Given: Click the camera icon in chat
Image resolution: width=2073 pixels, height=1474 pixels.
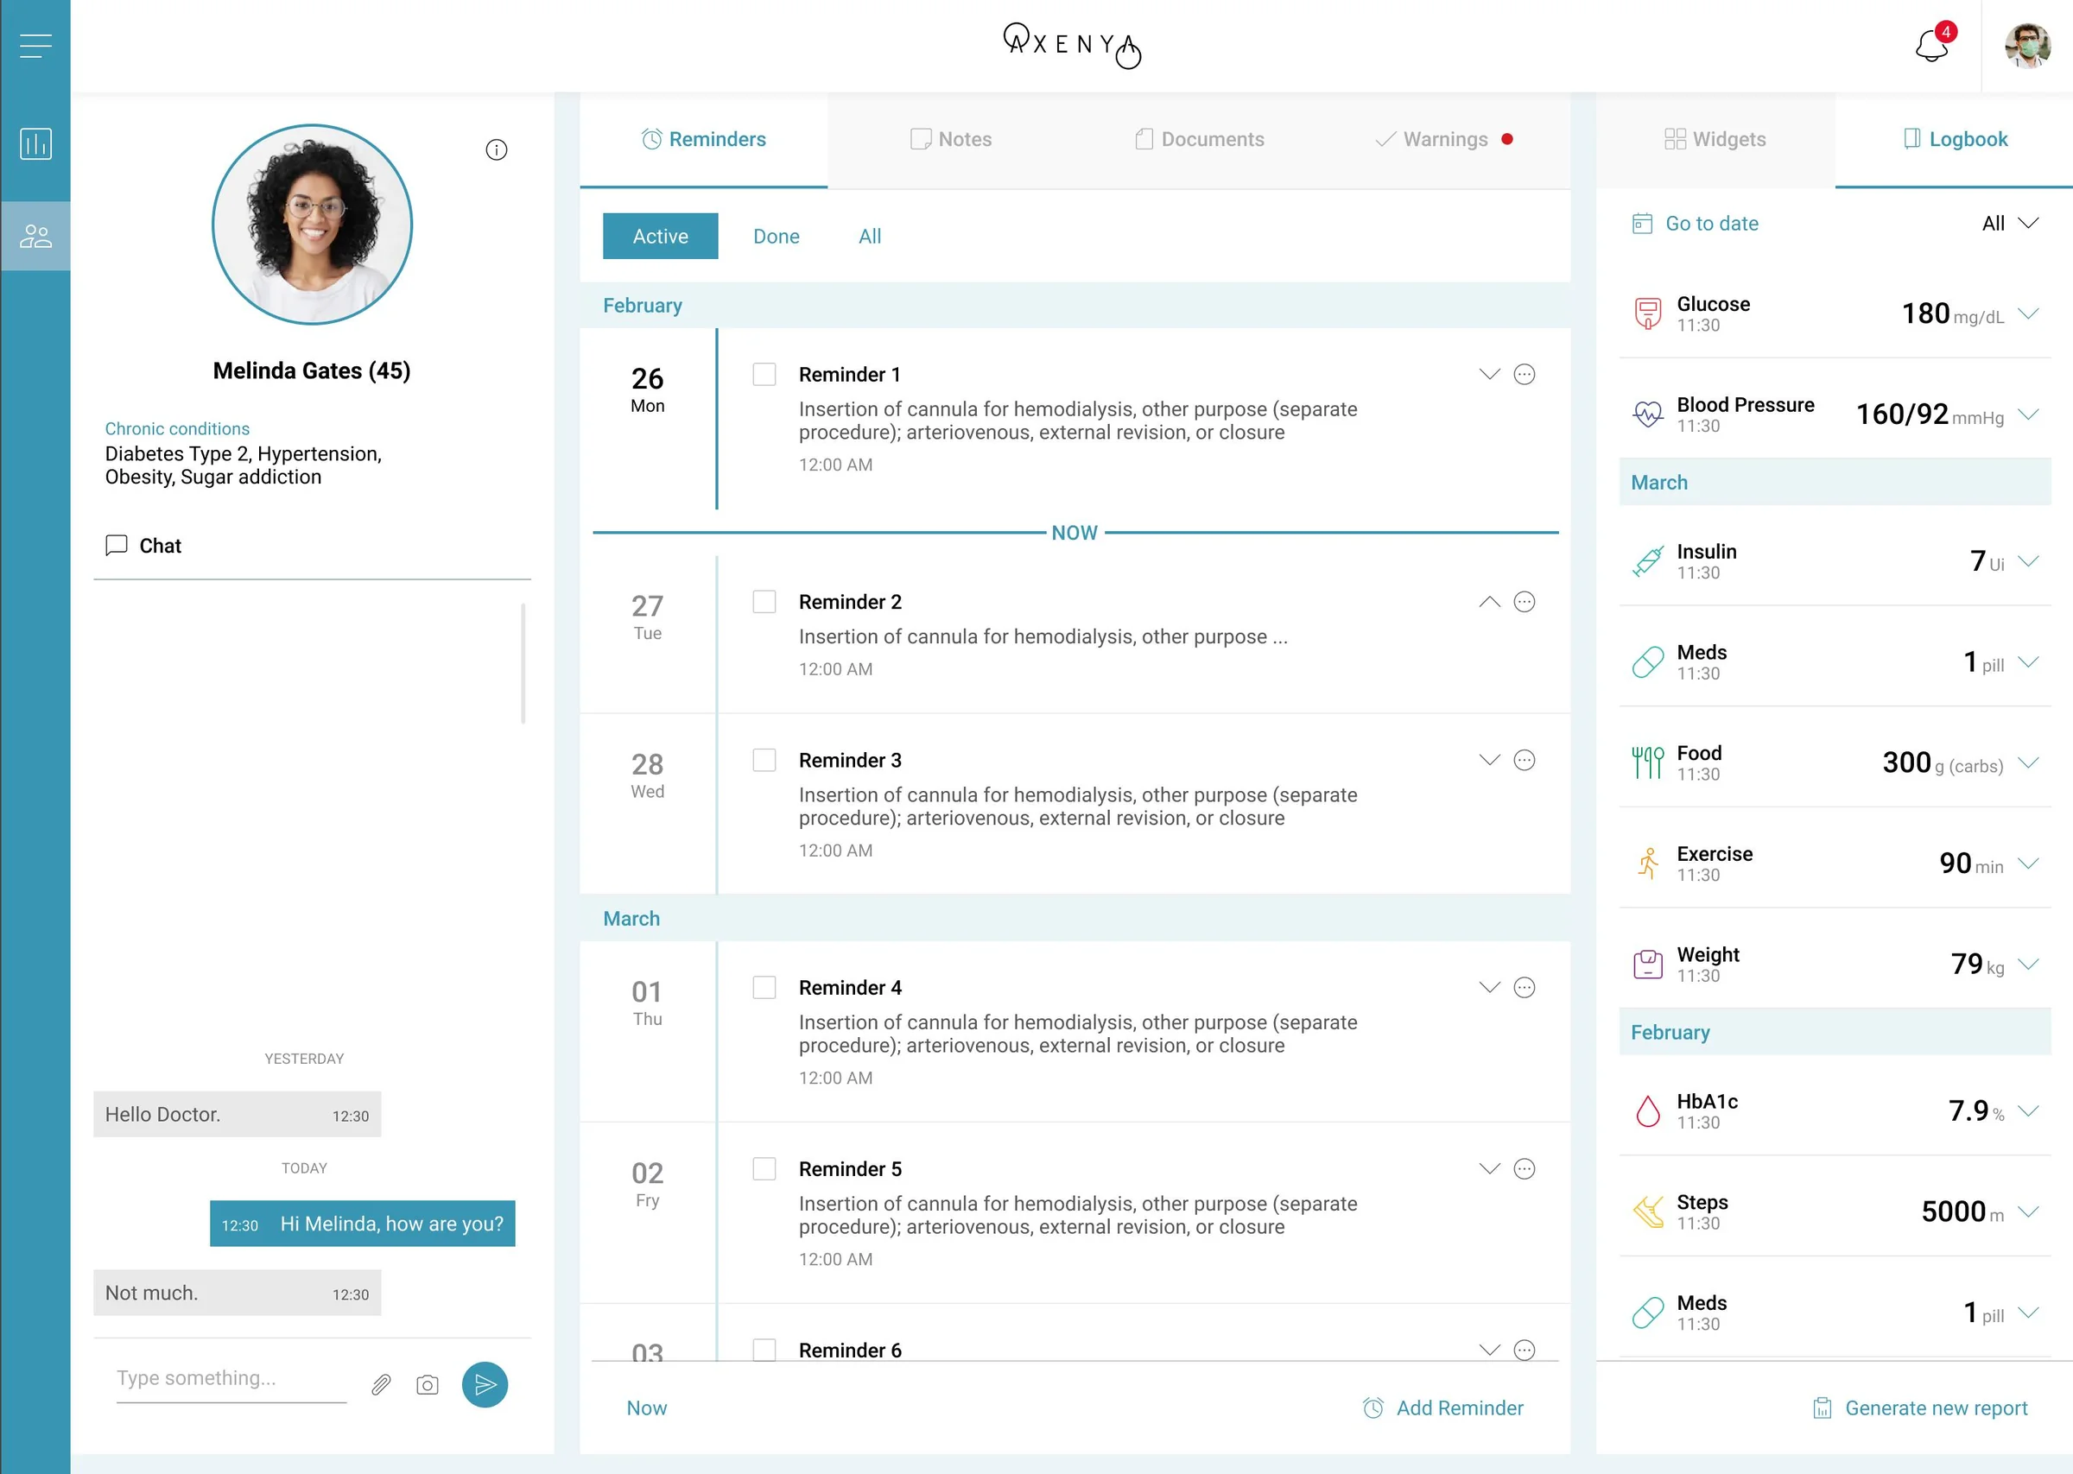Looking at the screenshot, I should tap(428, 1385).
